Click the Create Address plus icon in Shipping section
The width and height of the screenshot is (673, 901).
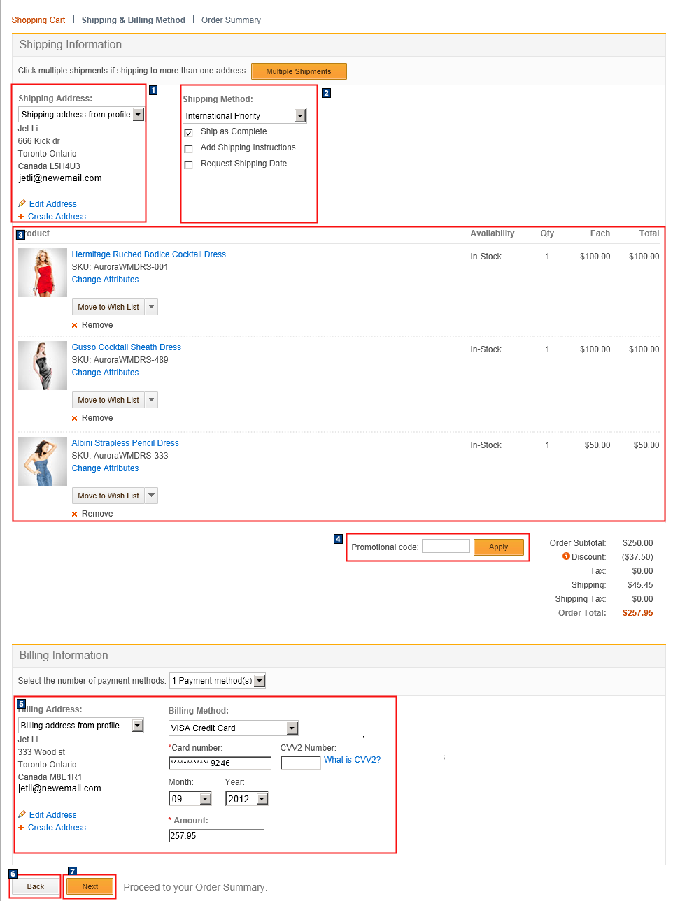coord(22,216)
